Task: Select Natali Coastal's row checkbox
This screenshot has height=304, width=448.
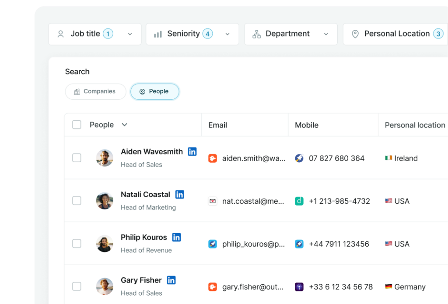Action: click(77, 201)
